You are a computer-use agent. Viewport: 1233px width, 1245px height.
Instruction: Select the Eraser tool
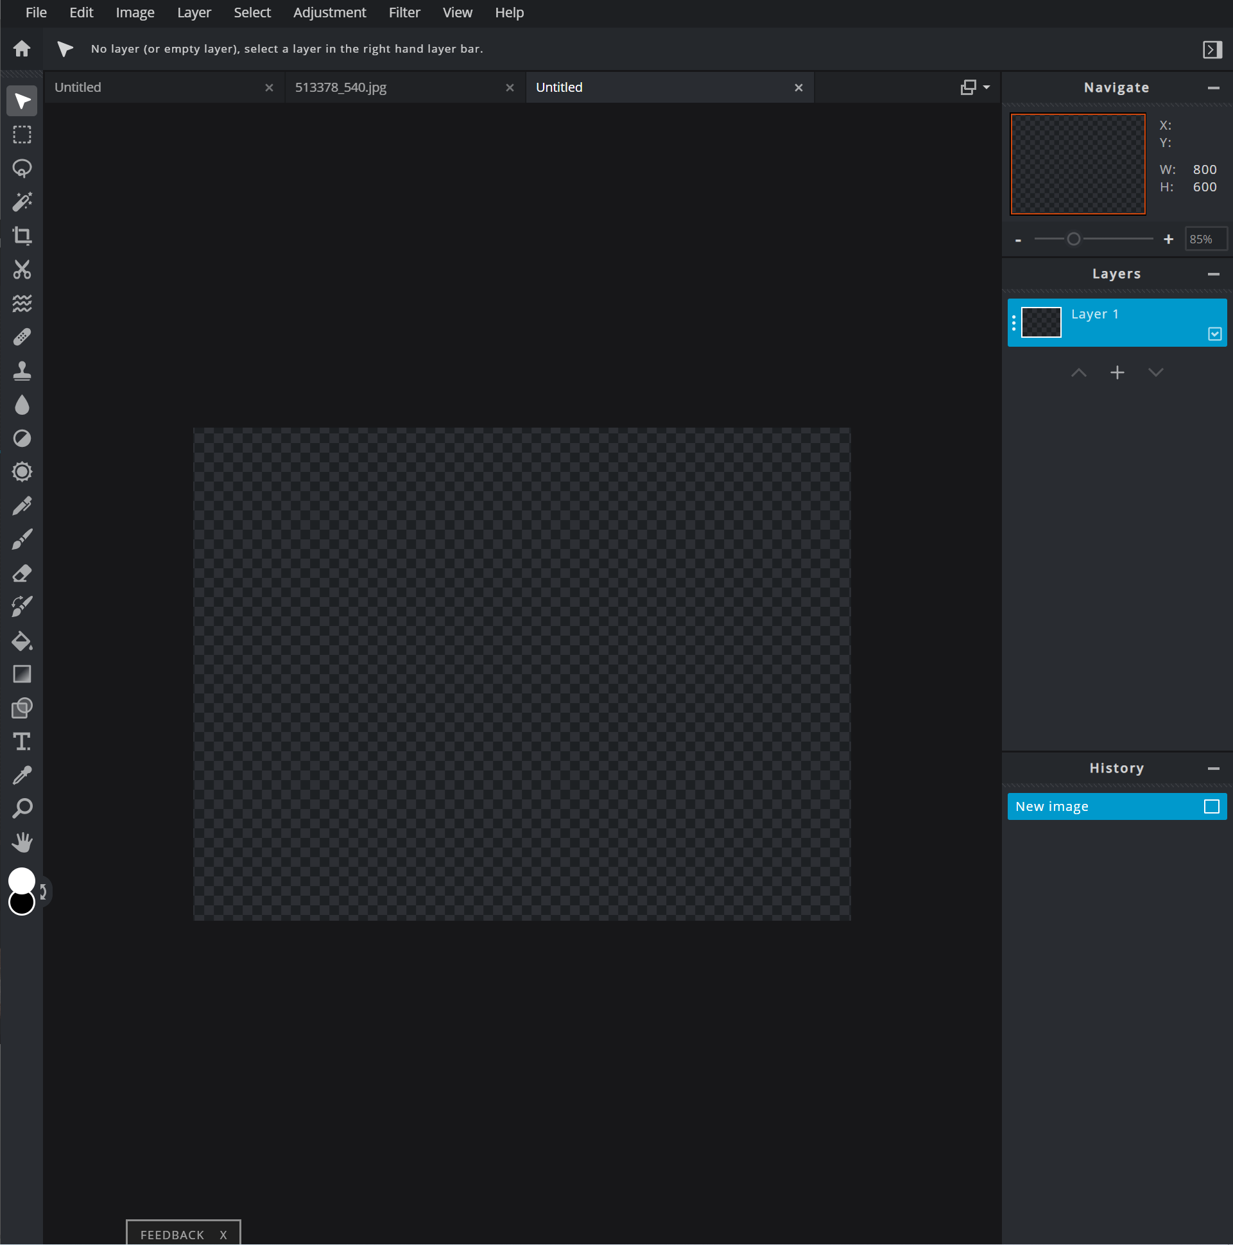(22, 573)
